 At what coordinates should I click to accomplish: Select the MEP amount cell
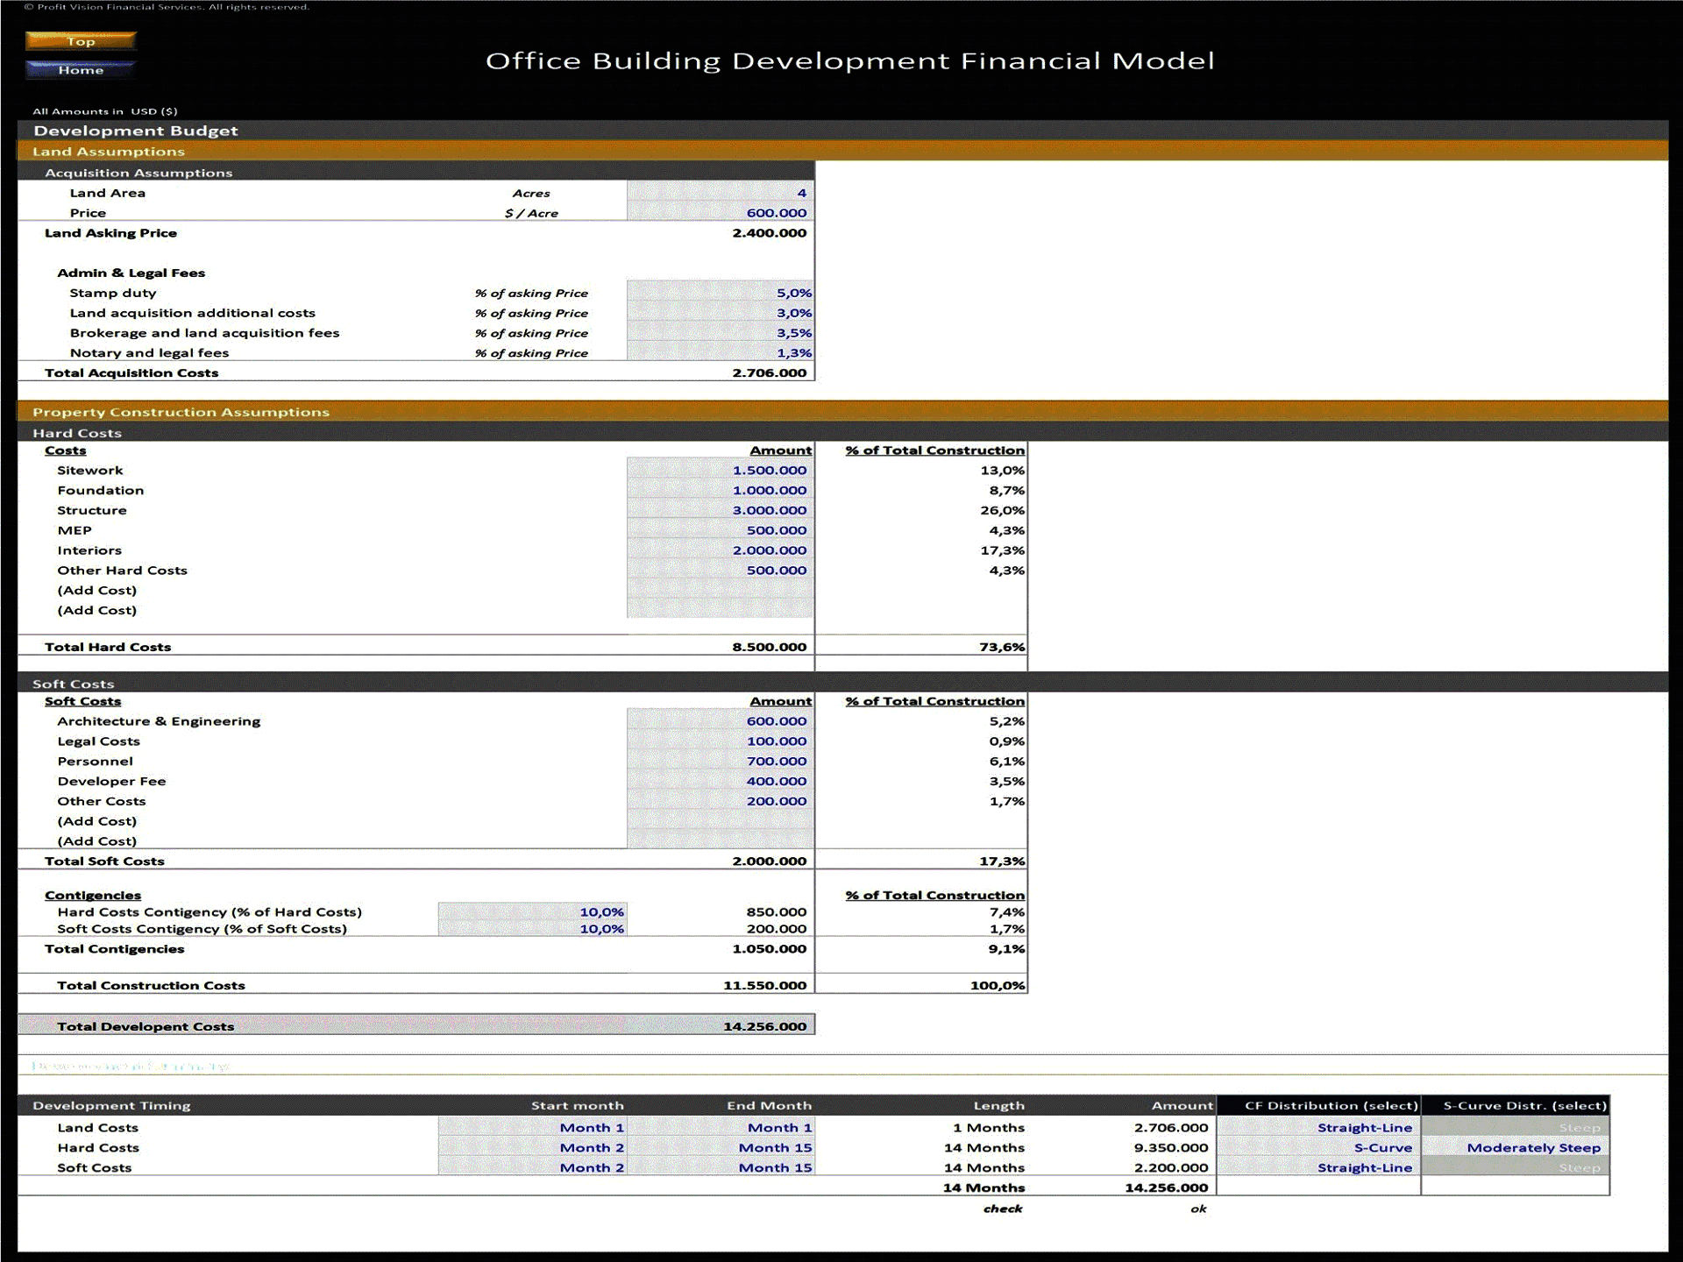(720, 530)
